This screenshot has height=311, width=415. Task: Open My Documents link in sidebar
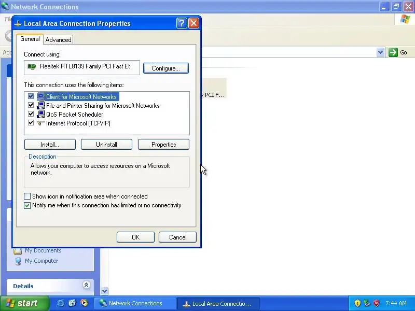tap(43, 250)
